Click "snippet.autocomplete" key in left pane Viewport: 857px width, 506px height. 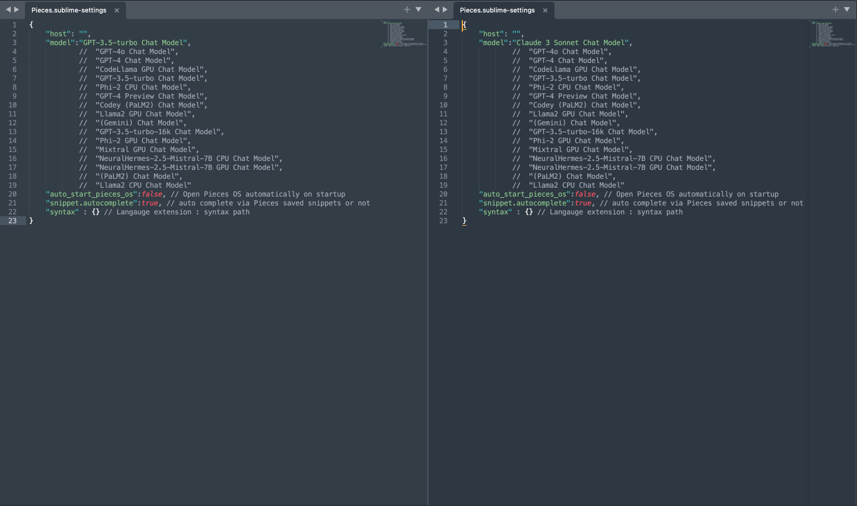click(x=92, y=203)
